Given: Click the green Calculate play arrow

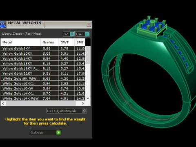Looking at the screenshot, I should coord(58,132).
